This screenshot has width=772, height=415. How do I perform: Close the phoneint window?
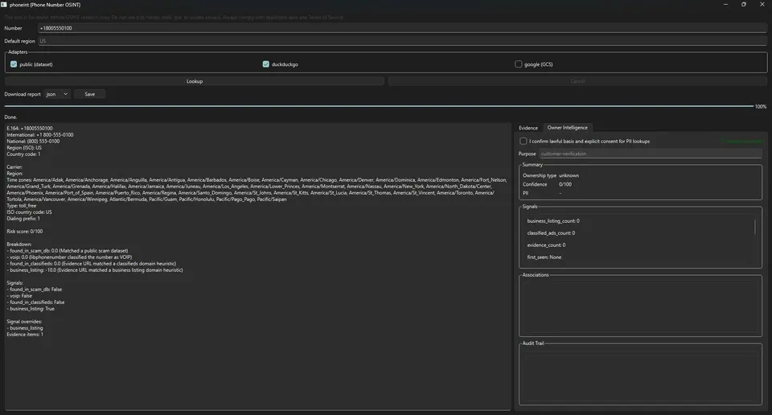762,5
